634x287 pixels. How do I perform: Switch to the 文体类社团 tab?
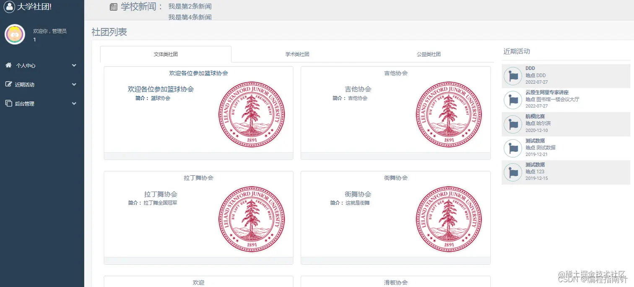point(166,54)
